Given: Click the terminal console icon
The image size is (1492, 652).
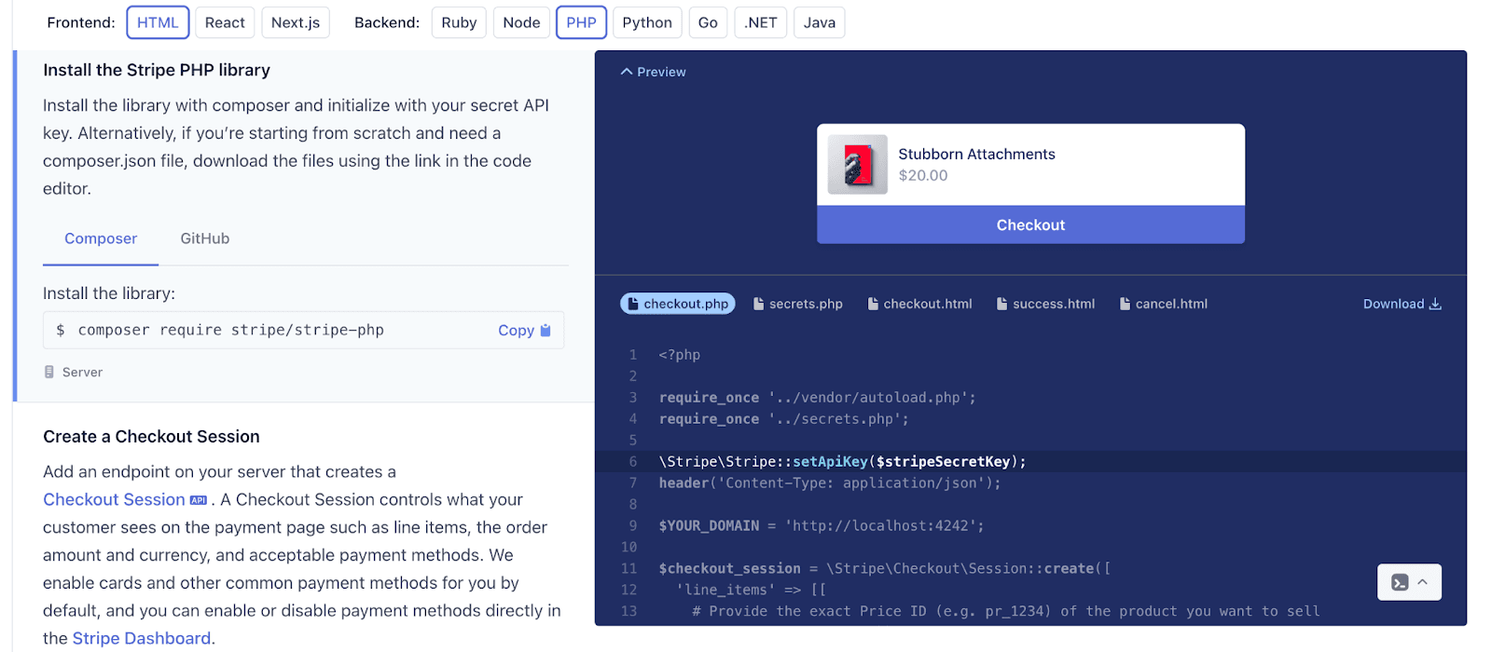Looking at the screenshot, I should tap(1399, 582).
